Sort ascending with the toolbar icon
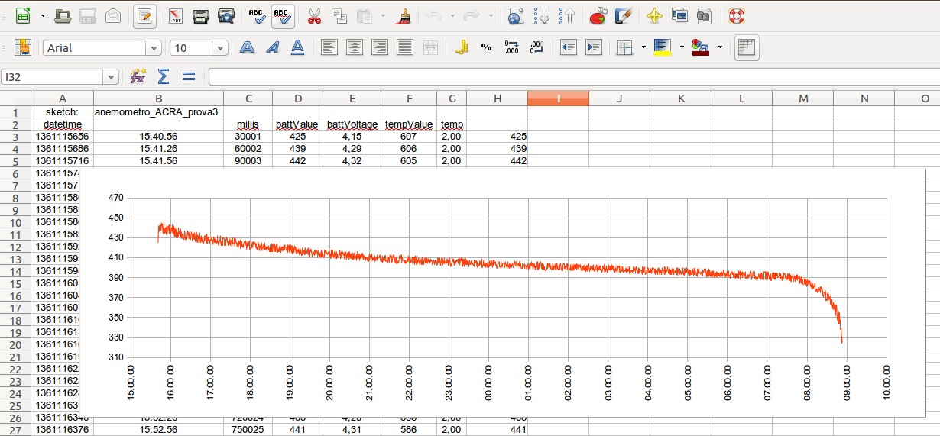Image resolution: width=940 pixels, height=436 pixels. click(542, 15)
